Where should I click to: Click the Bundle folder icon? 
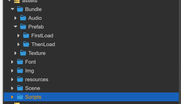(x=20, y=9)
